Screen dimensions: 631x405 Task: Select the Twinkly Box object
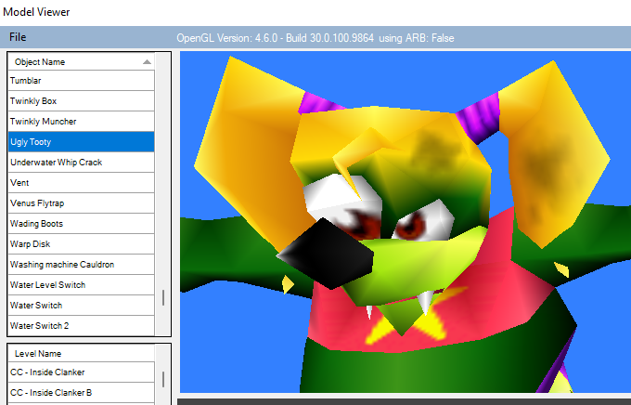pos(81,100)
